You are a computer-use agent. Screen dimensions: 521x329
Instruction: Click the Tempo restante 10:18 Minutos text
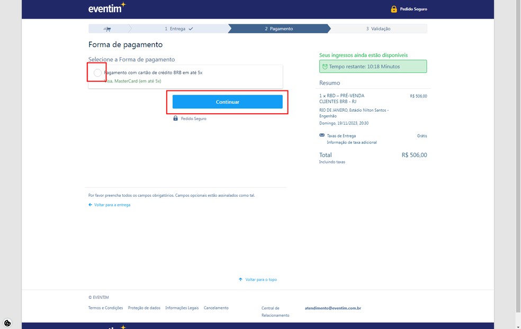(x=364, y=67)
